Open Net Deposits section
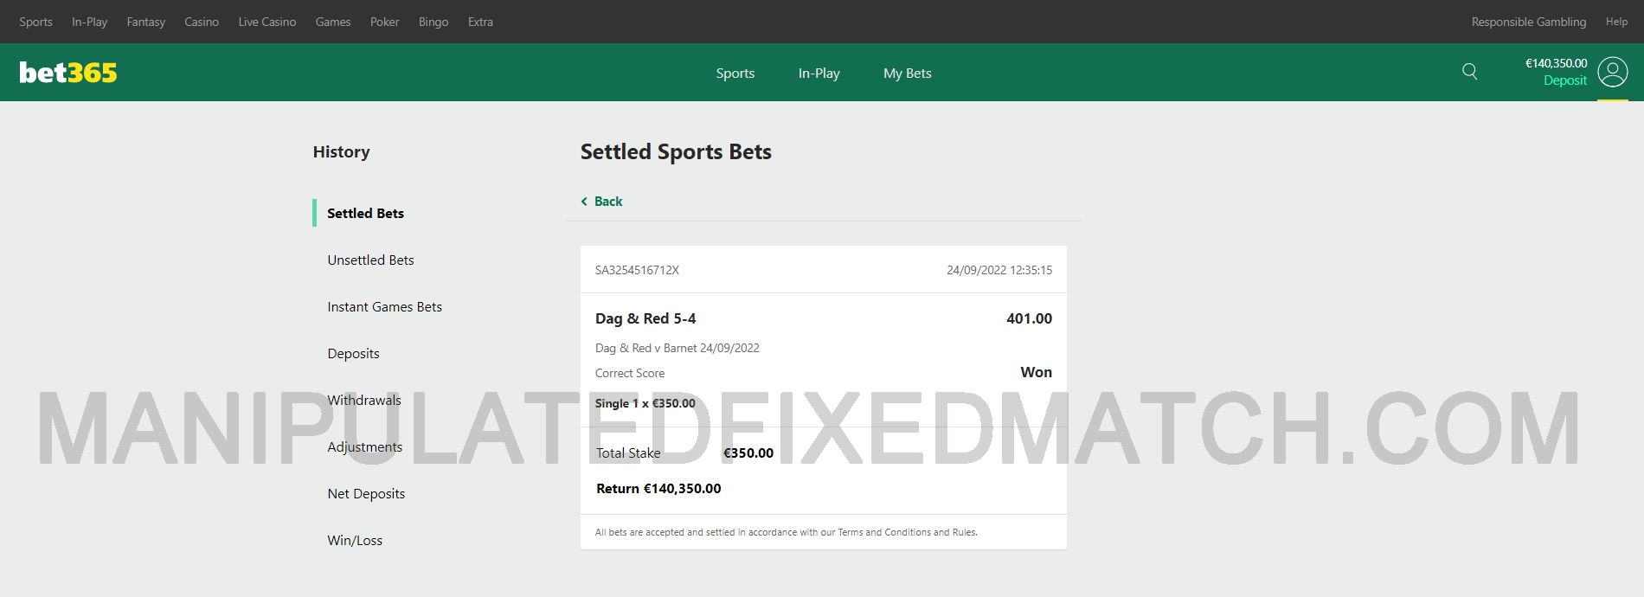The height and width of the screenshot is (597, 1644). pyautogui.click(x=366, y=494)
